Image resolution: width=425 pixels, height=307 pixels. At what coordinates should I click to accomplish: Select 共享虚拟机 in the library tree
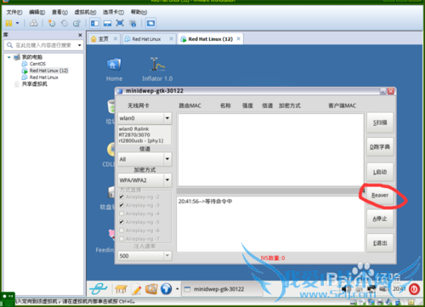pos(35,84)
